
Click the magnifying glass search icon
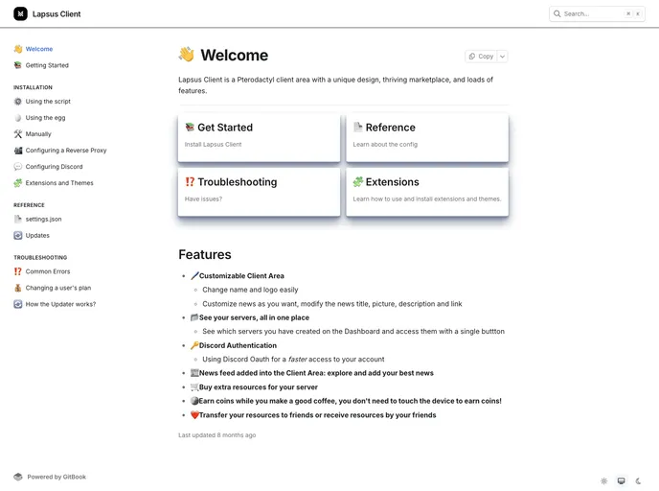(557, 13)
